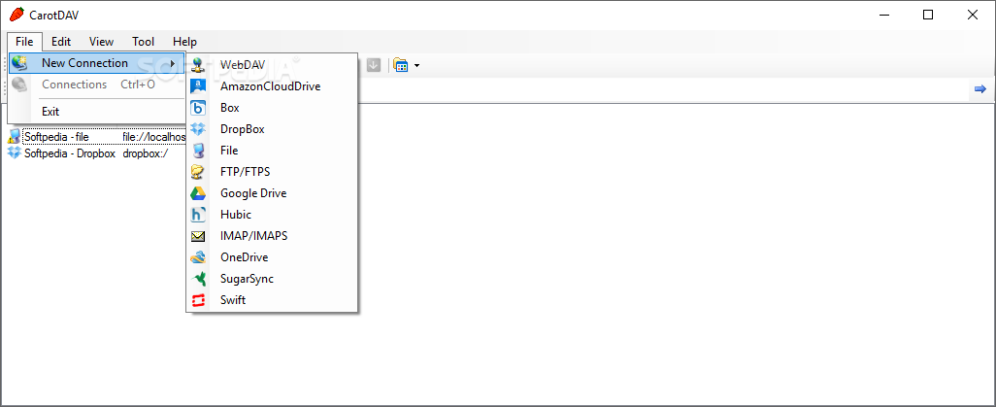The image size is (996, 407).
Task: Click the Swift red logo icon
Action: pos(198,300)
